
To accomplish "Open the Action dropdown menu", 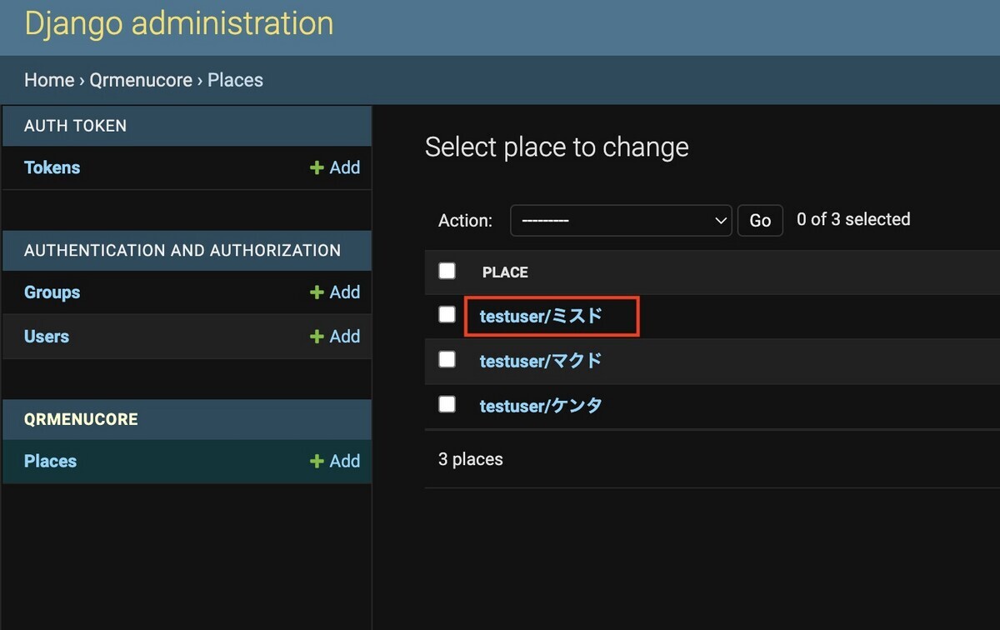I will [x=621, y=221].
